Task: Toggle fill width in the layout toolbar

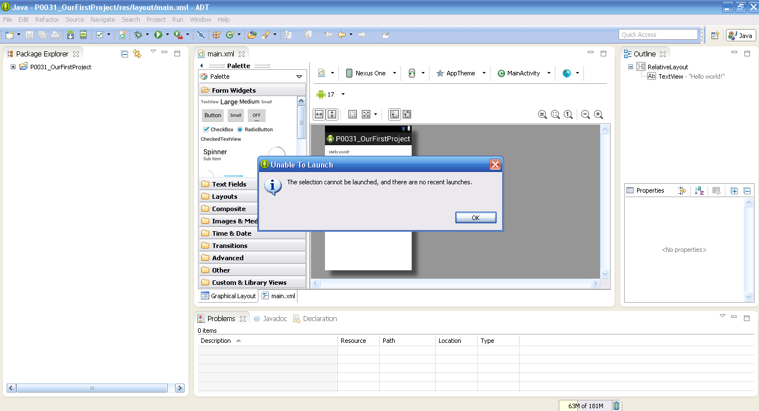Action: coord(319,114)
